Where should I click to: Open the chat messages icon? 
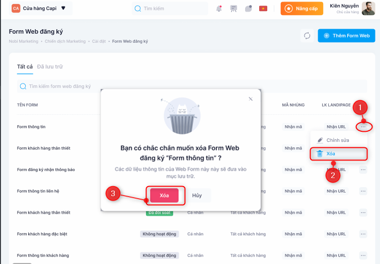click(248, 9)
